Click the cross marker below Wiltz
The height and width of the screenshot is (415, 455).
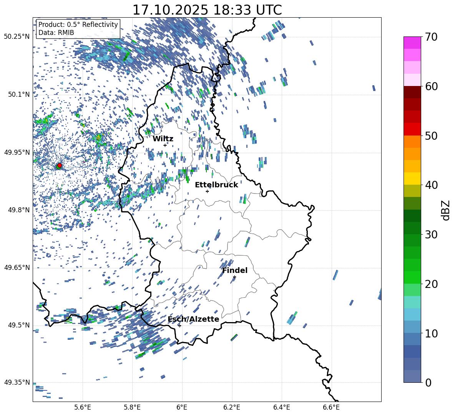[165, 145]
